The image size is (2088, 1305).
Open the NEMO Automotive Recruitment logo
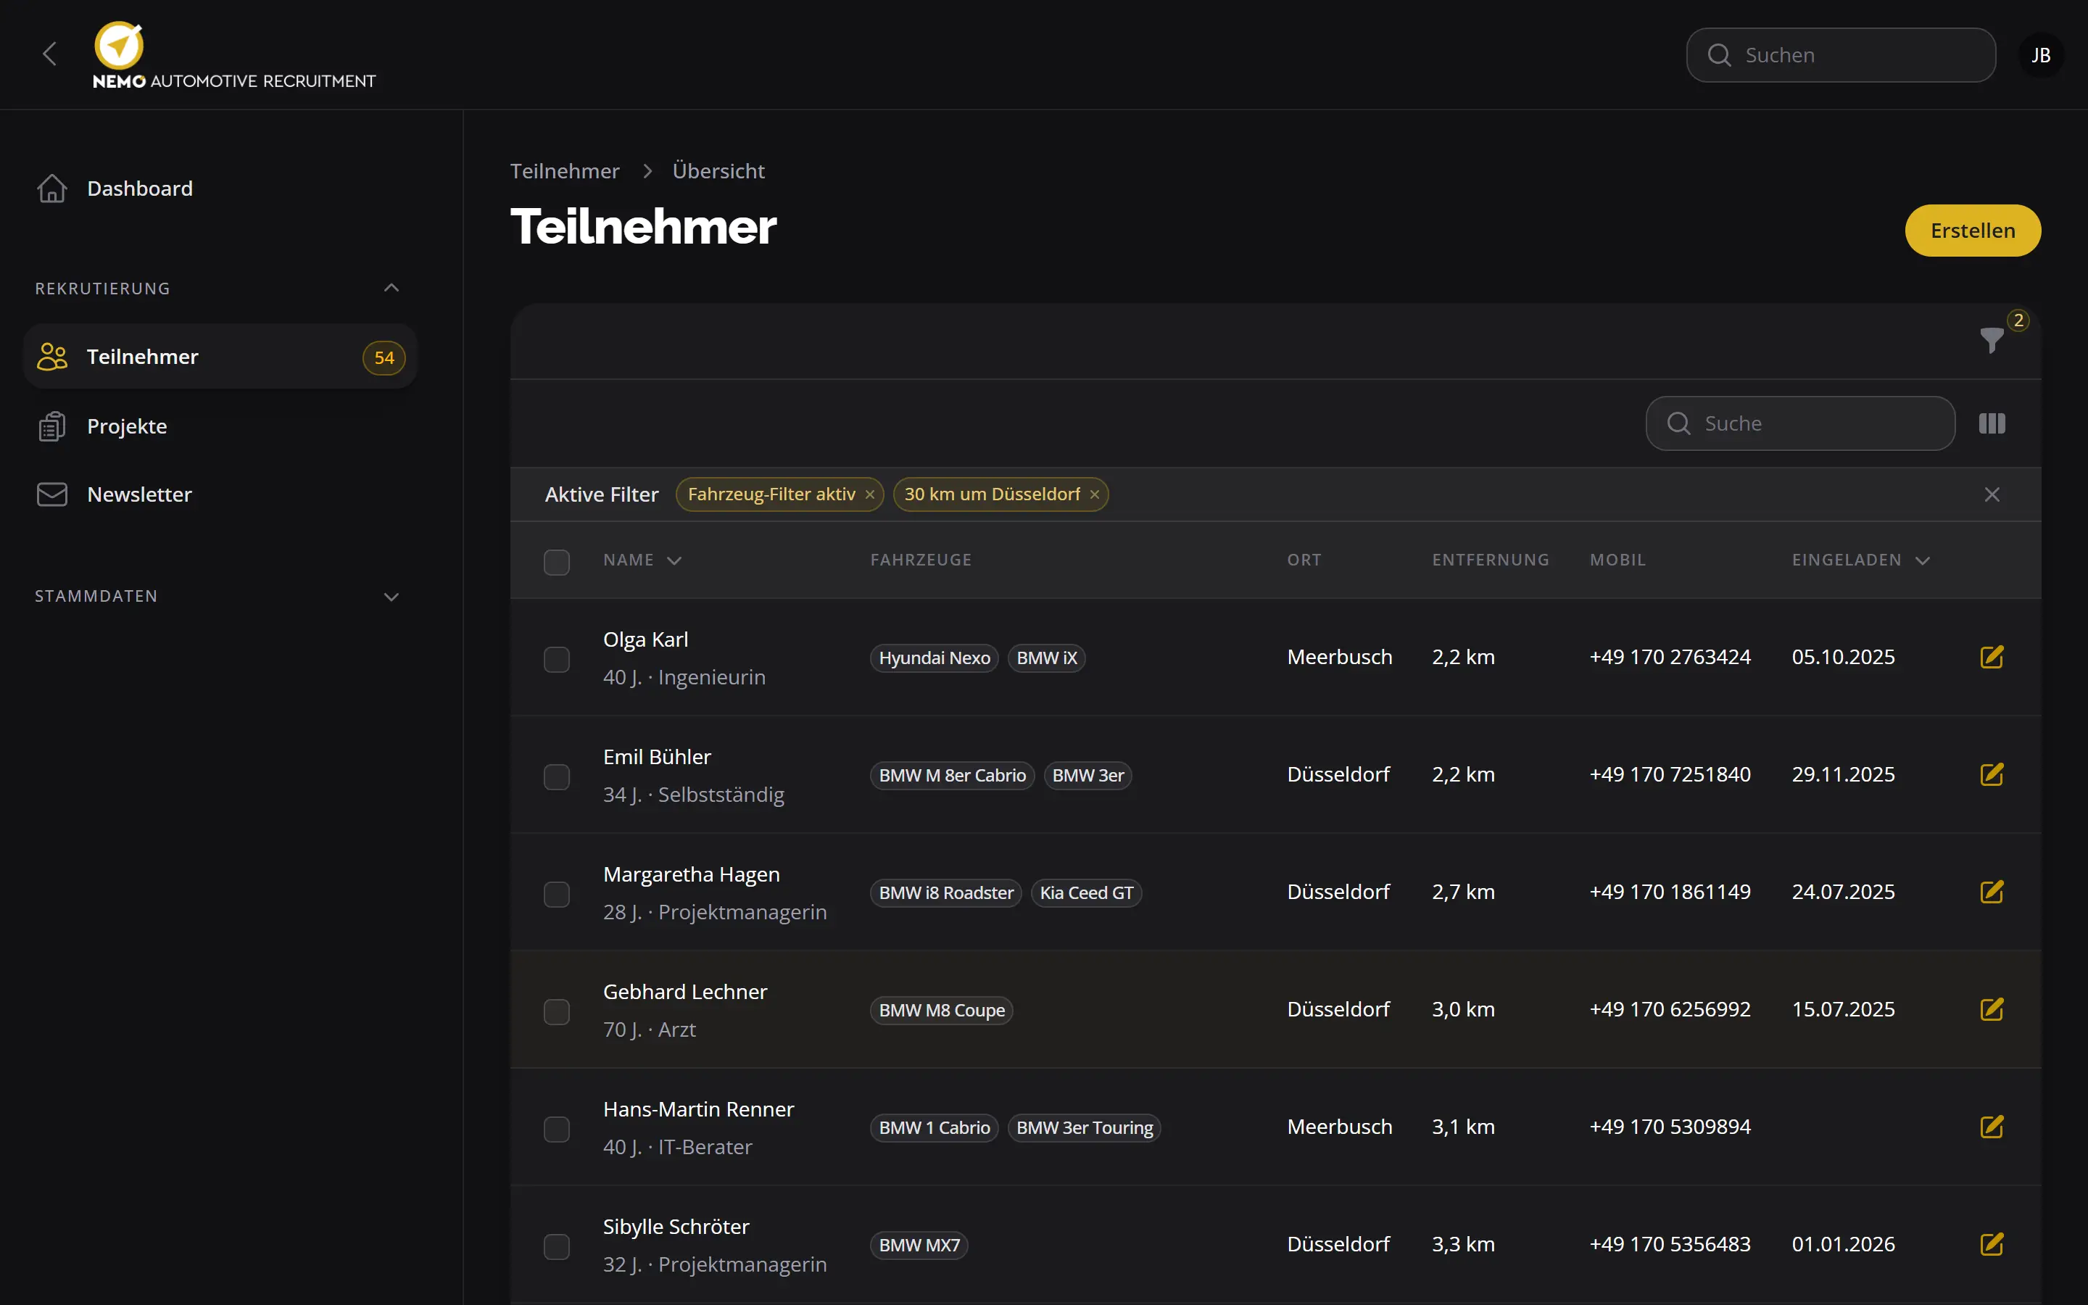point(234,55)
